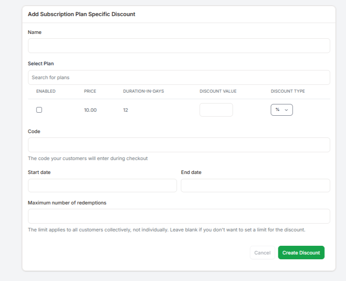Open the Start date field
The image size is (346, 281).
[x=102, y=185]
